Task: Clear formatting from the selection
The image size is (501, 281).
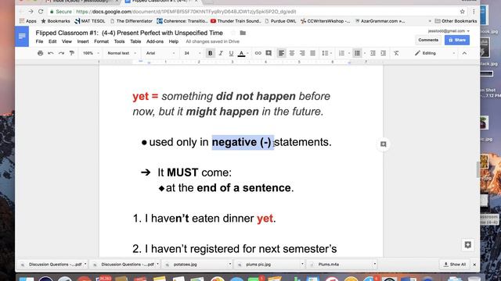Action: 396,53
